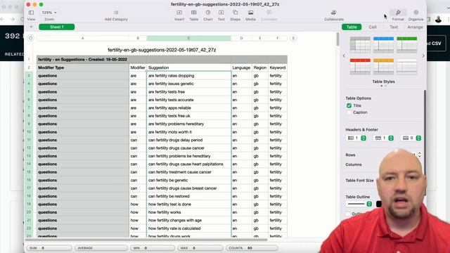Select cell 'how fertility works'

click(x=189, y=212)
